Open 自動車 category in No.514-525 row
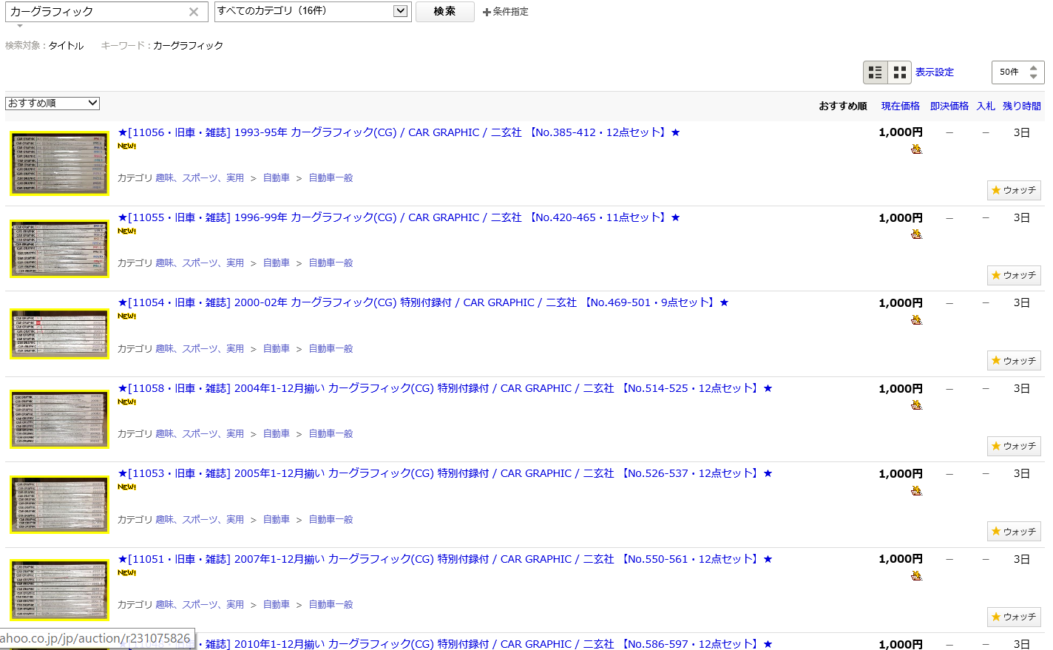Viewport: 1053px width, 650px height. click(277, 434)
